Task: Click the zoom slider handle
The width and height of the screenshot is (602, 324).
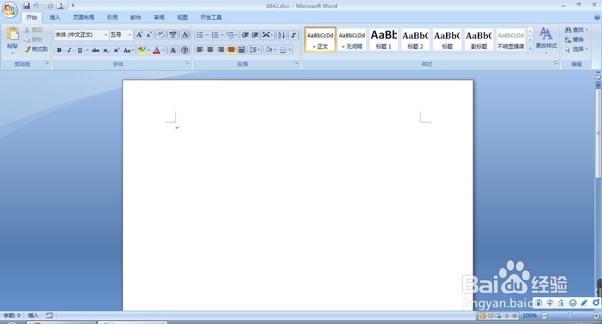Action: click(569, 315)
